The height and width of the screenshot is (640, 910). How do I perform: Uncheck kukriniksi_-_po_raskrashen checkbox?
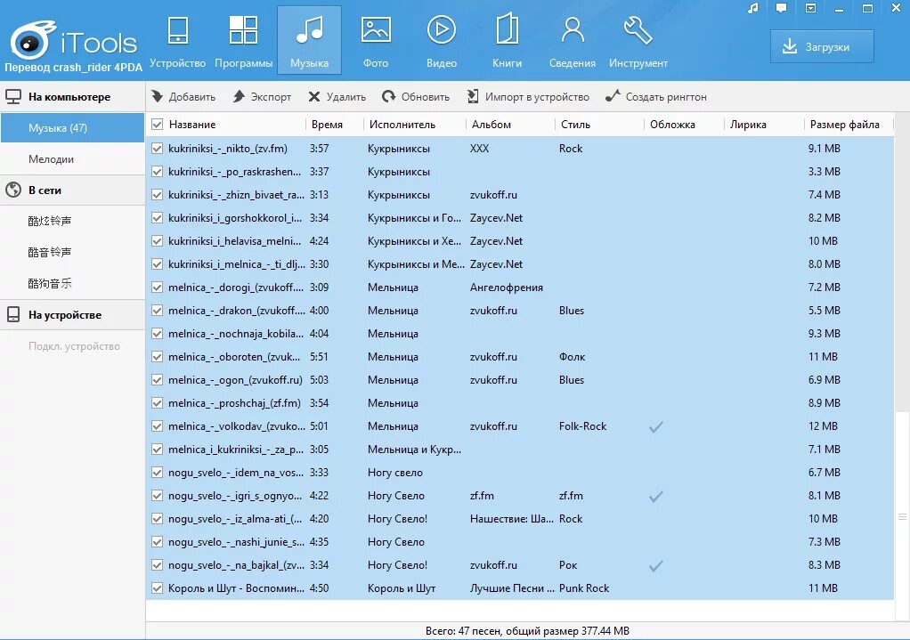coord(157,172)
